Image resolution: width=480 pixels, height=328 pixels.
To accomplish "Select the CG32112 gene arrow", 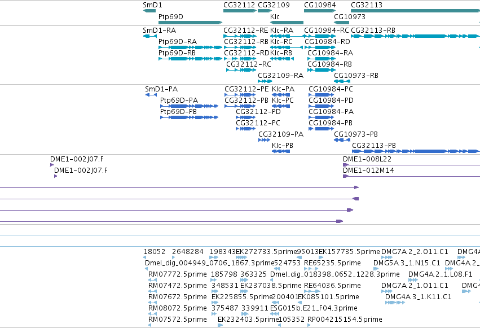I will [x=240, y=11].
